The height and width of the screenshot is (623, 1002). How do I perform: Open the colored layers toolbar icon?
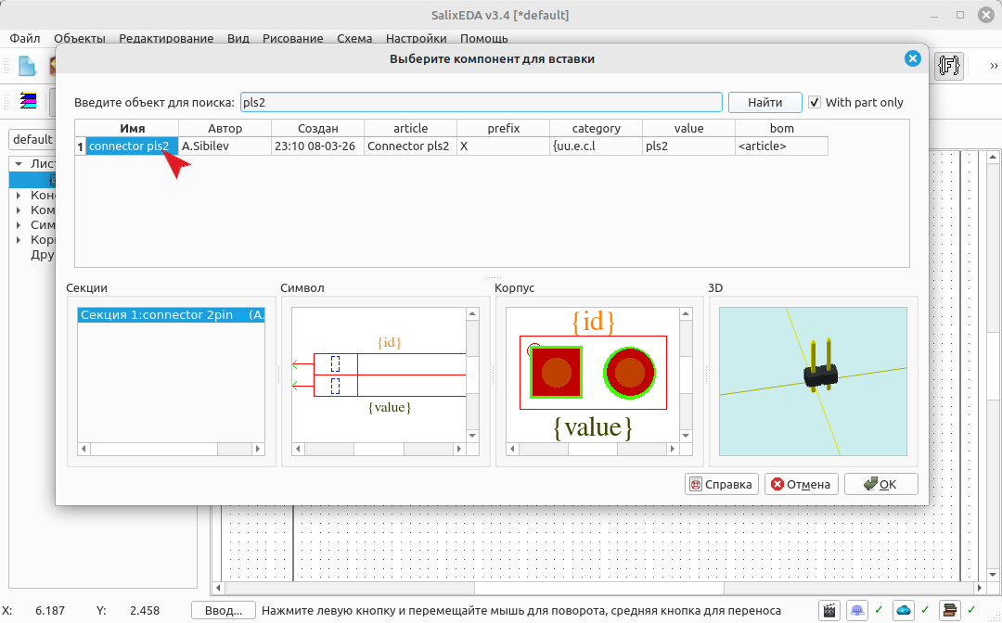click(28, 101)
